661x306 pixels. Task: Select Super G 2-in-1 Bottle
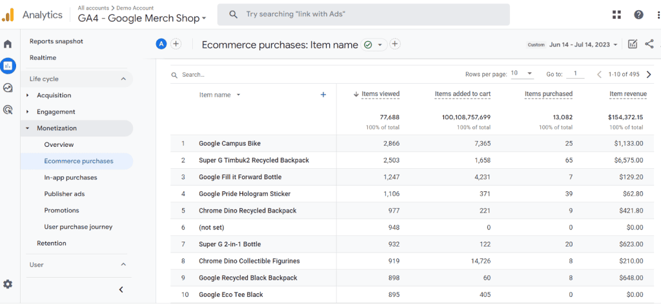(231, 244)
